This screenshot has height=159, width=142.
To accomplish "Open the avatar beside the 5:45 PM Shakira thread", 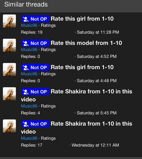I will pyautogui.click(x=9, y=94).
